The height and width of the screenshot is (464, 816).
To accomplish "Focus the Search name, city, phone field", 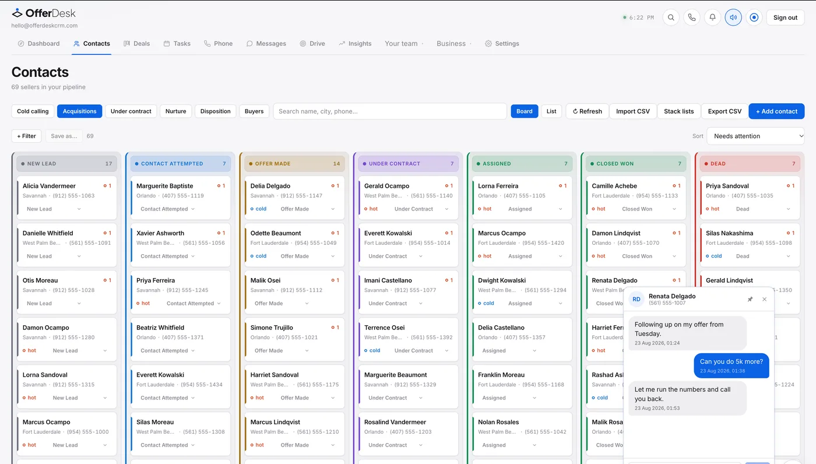I will (x=390, y=111).
